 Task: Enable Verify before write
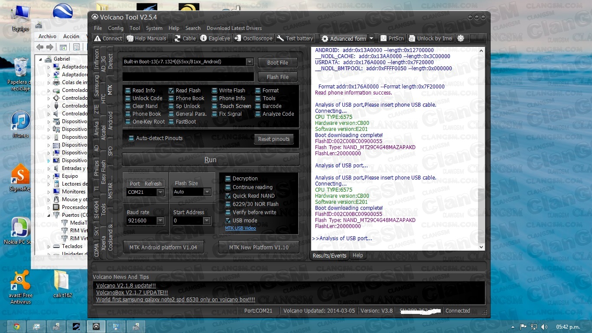(228, 212)
